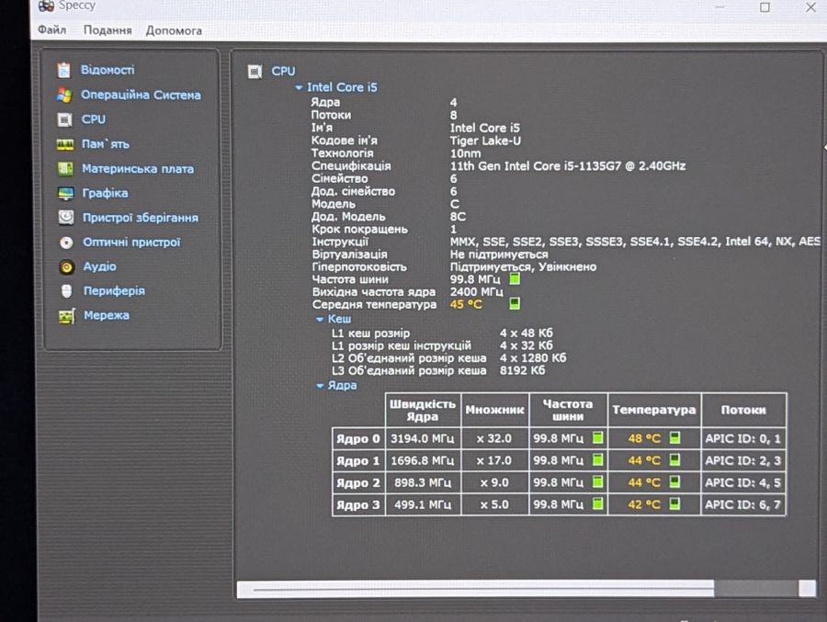Image resolution: width=827 pixels, height=622 pixels.
Task: Click the horizontal scrollbar thumb
Action: (x=476, y=589)
